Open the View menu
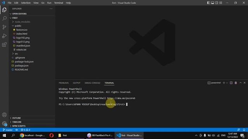The width and height of the screenshot is (248, 139). 36,3
